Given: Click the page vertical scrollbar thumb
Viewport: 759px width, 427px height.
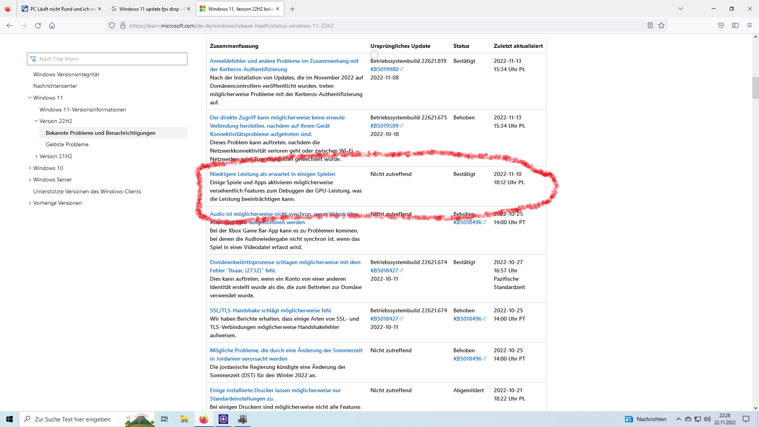Looking at the screenshot, I should coord(755,88).
